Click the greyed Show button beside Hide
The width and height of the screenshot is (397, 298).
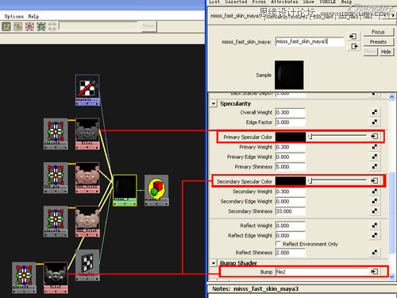[370, 52]
